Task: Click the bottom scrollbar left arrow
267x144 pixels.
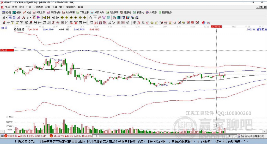Action: (x=97, y=136)
